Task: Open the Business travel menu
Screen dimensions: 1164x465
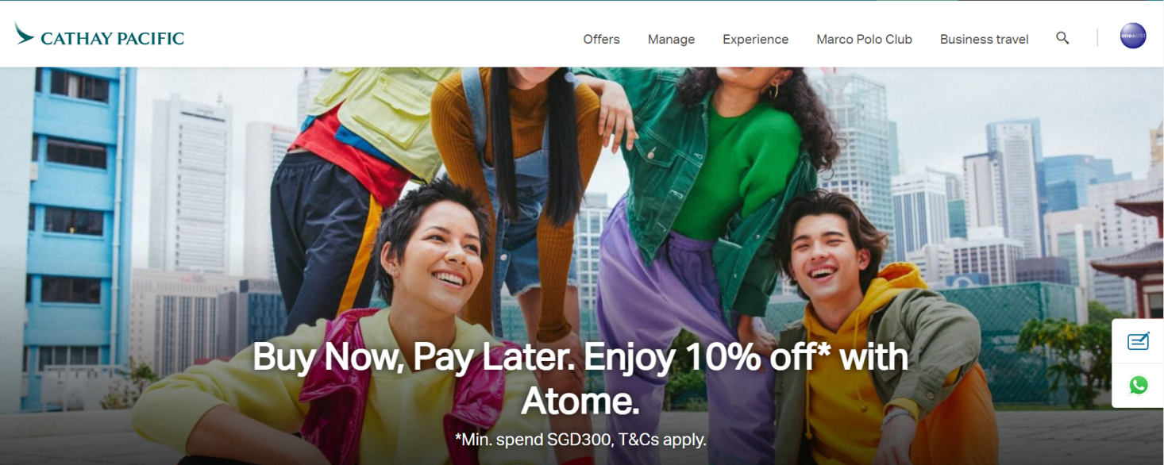Action: (984, 39)
